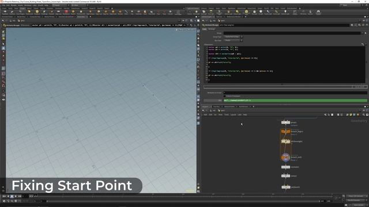Switch to the Geometry Spreadsheet pane tab

coord(66,17)
